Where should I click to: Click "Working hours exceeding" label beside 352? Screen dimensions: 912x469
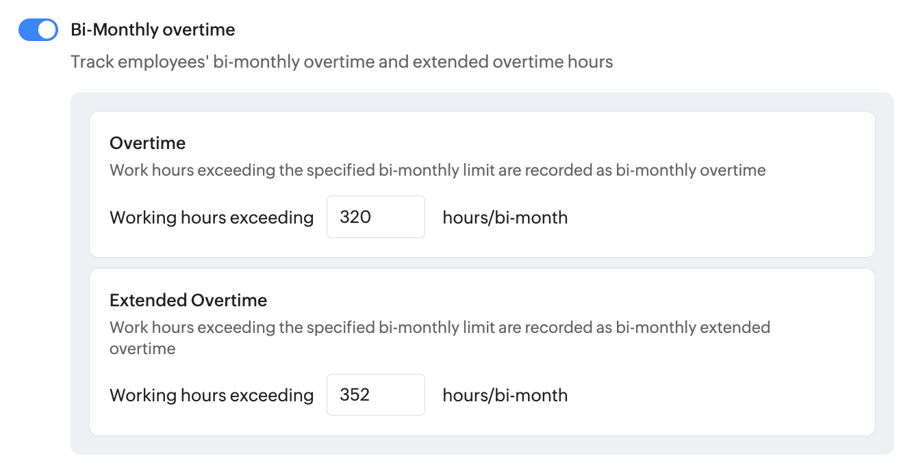coord(212,395)
